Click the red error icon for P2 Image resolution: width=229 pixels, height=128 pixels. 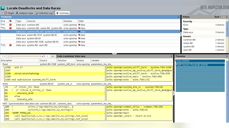(10, 28)
